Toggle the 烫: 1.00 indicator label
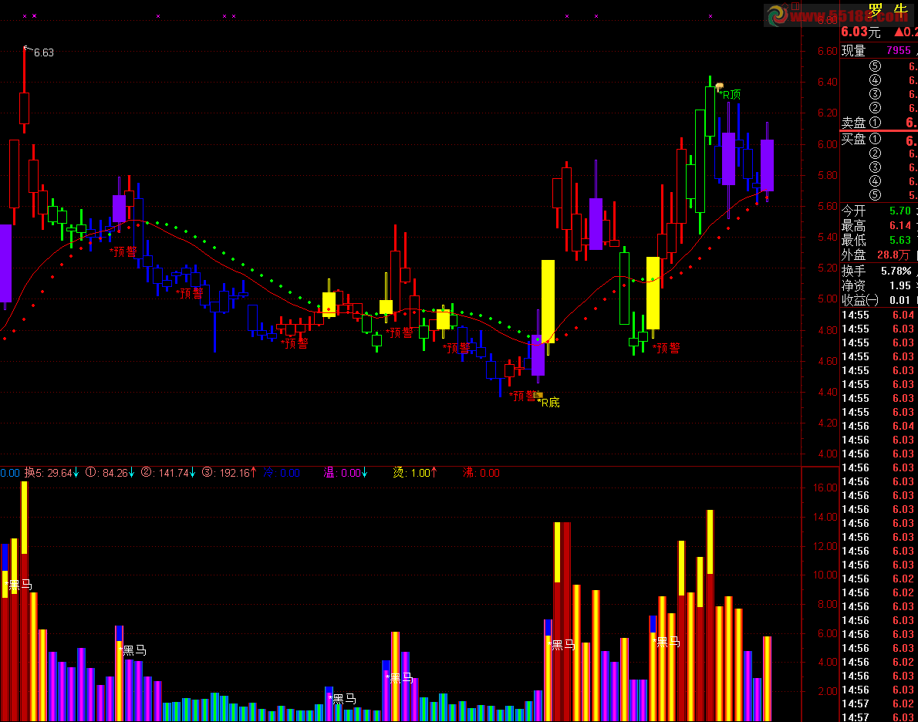Image resolution: width=918 pixels, height=722 pixels. pos(415,473)
